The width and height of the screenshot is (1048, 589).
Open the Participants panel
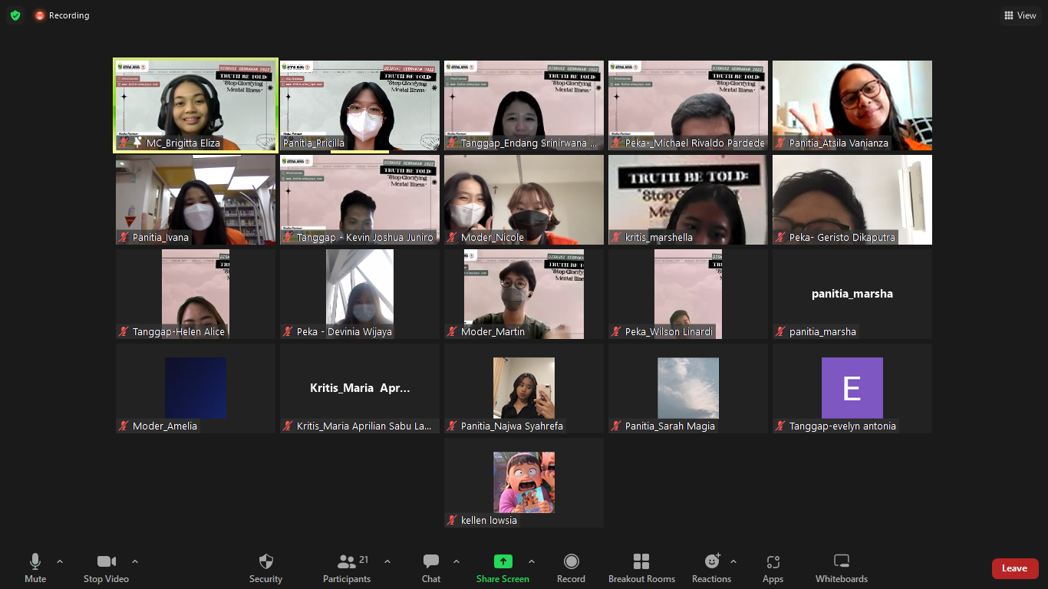coord(347,568)
